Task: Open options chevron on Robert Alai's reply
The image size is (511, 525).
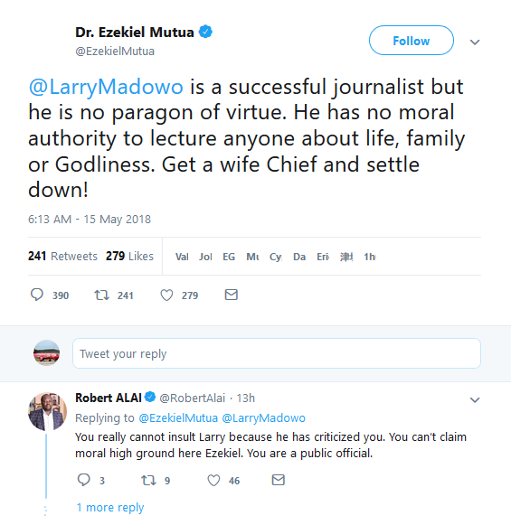Action: coord(475,399)
